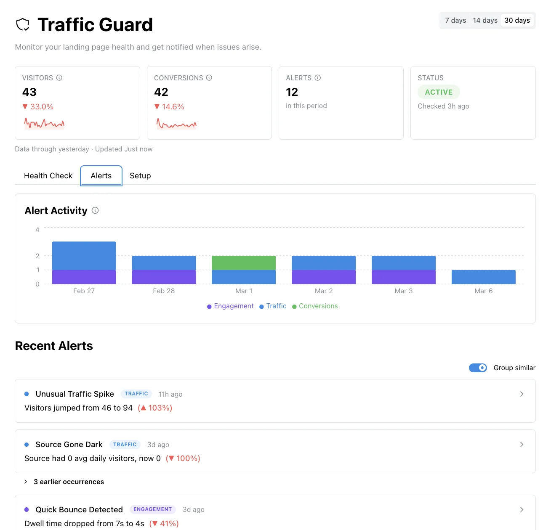Click the Alerts info icon
This screenshot has height=530, width=559.
[x=318, y=78]
